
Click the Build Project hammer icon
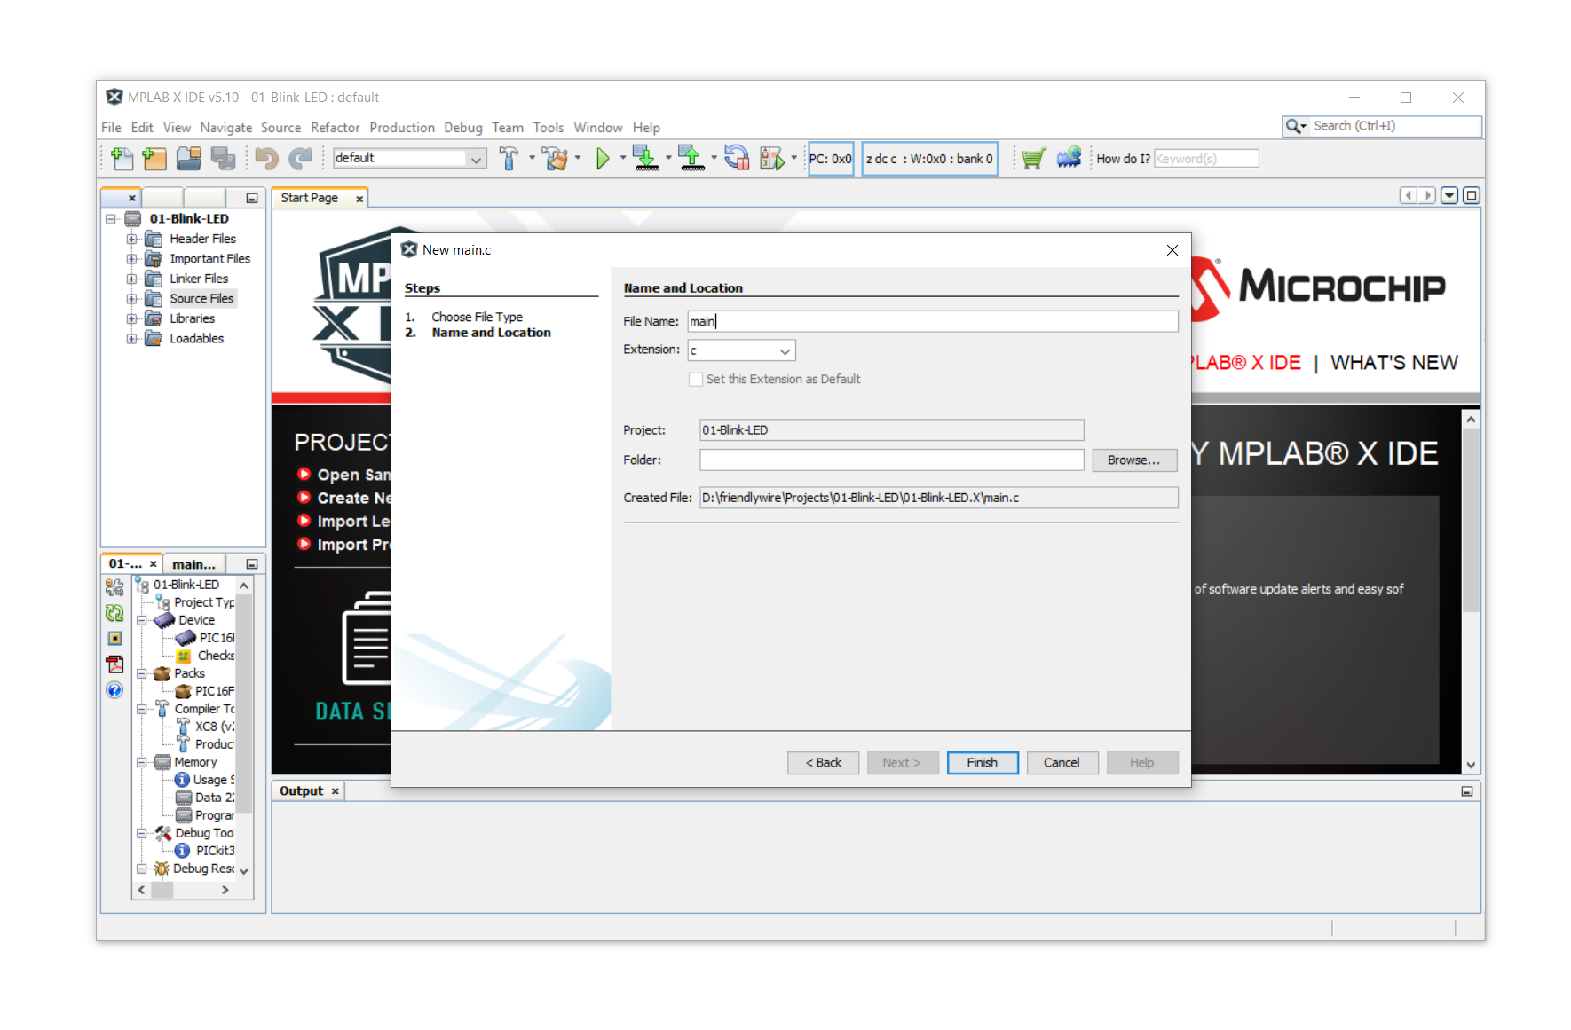(509, 159)
